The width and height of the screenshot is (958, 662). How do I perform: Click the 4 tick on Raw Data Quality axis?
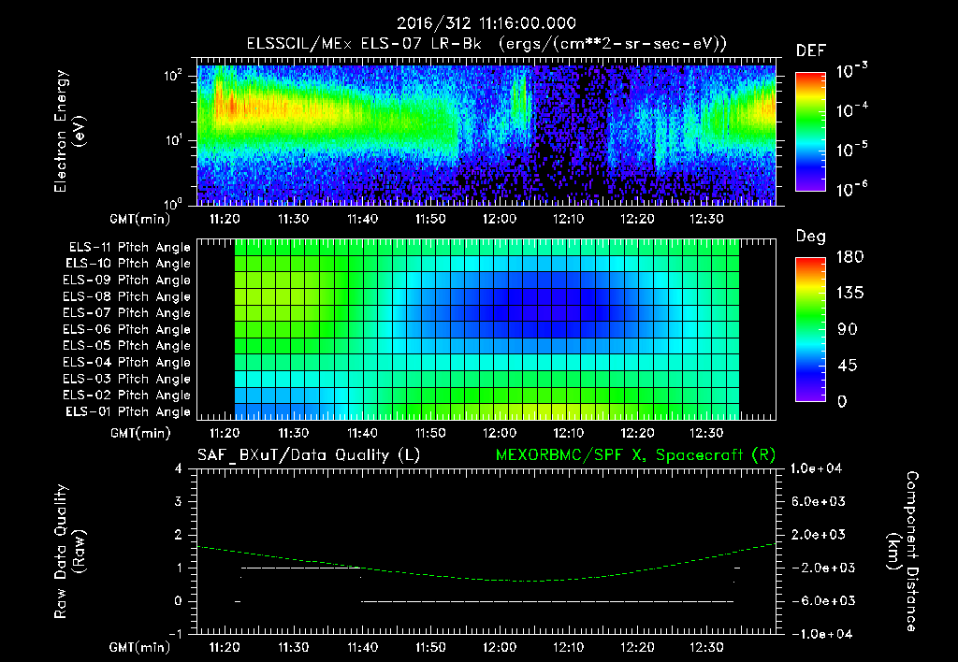pos(179,468)
